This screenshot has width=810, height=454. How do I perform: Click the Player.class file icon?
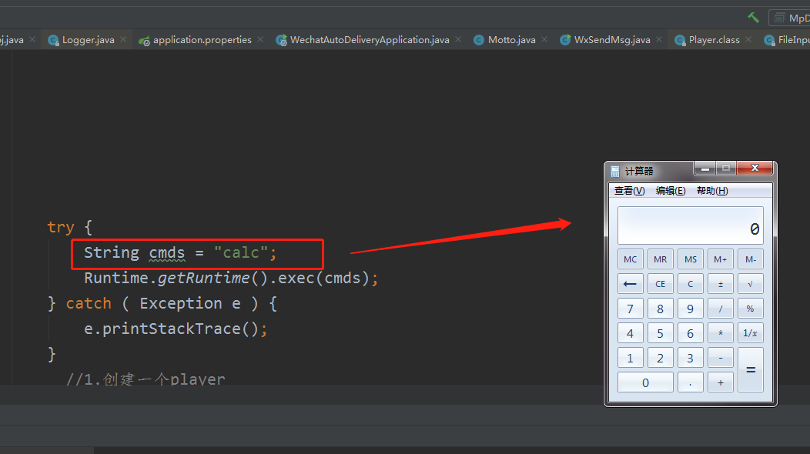point(681,40)
